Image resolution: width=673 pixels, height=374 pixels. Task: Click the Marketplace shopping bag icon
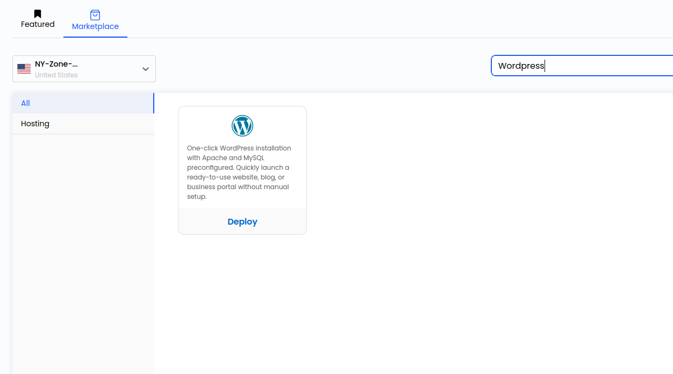(95, 15)
